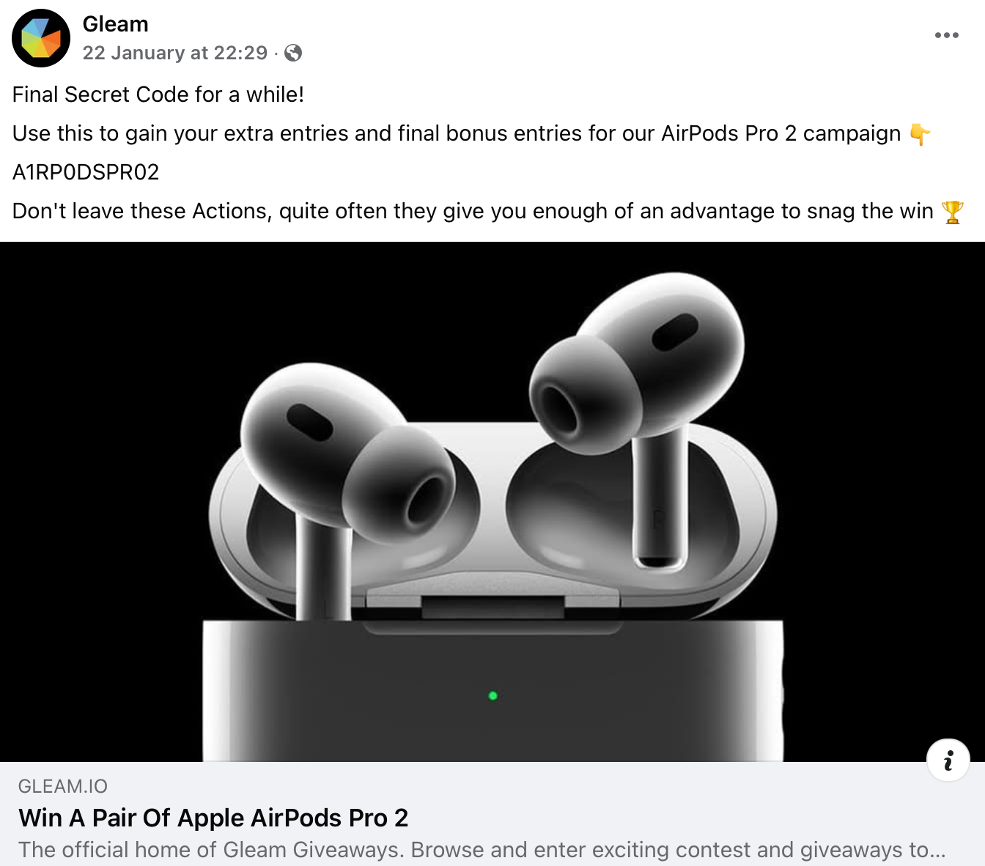Screen dimensions: 985x866
Task: Click the link info "i" icon
Action: (948, 760)
